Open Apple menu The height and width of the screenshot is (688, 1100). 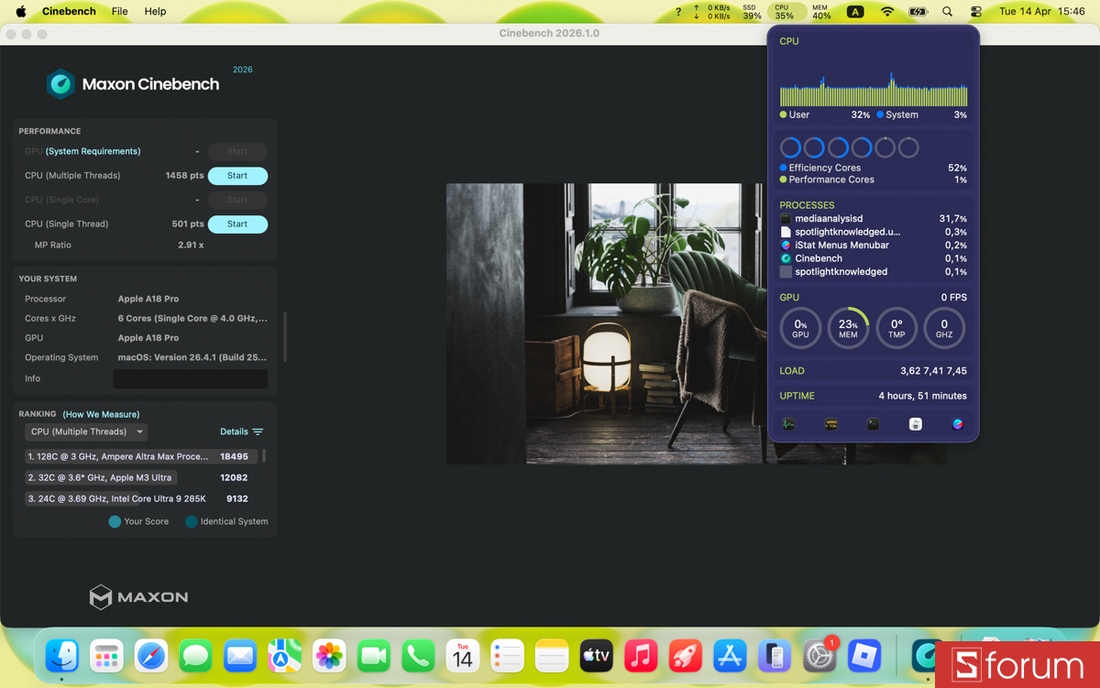coord(21,11)
